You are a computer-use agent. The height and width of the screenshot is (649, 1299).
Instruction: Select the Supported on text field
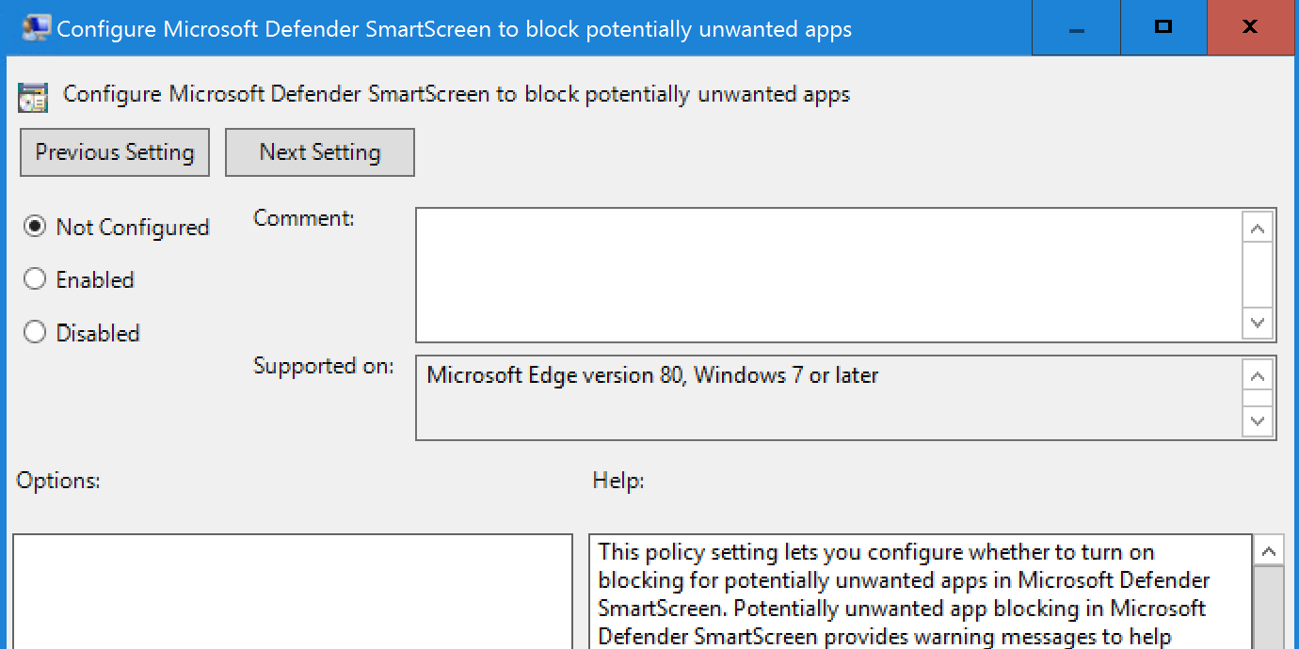828,398
